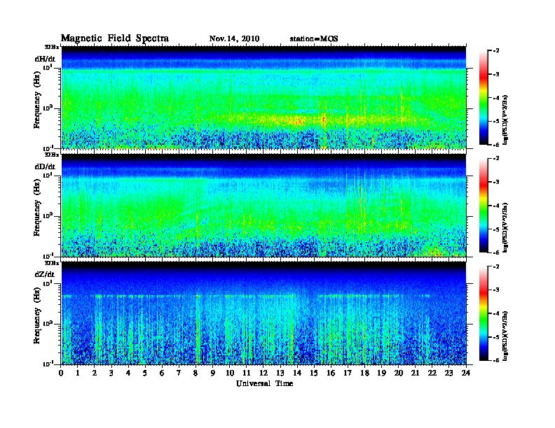Click hour 24 on the time axis
Viewport: 555px width, 428px height.
tap(466, 373)
